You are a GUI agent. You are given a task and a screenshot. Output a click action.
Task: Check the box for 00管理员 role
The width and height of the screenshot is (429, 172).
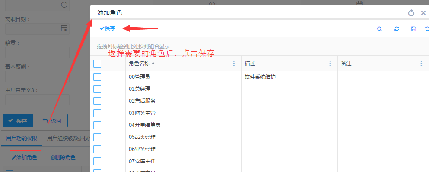(x=97, y=77)
